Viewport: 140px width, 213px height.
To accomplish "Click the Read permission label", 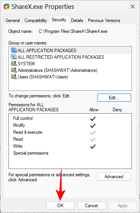I will [x=18, y=139].
